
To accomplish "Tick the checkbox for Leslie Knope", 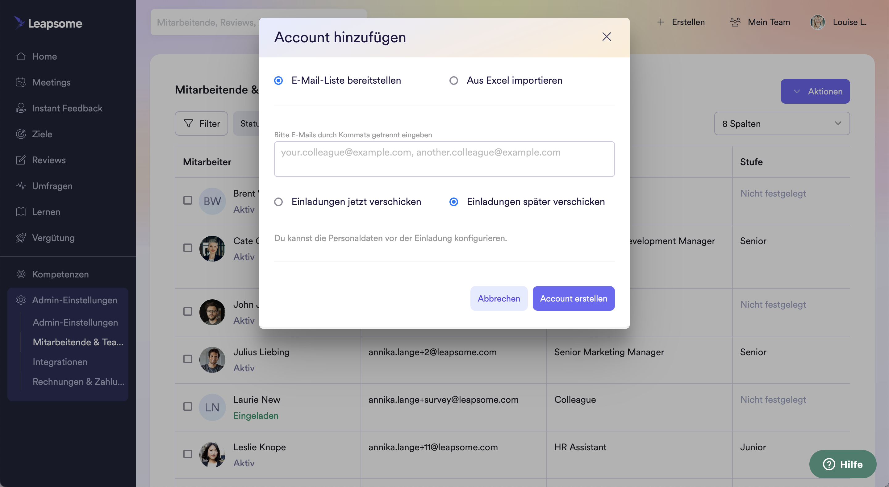I will coord(187,454).
